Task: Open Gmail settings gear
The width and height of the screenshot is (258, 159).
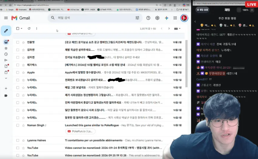Action: (157, 18)
